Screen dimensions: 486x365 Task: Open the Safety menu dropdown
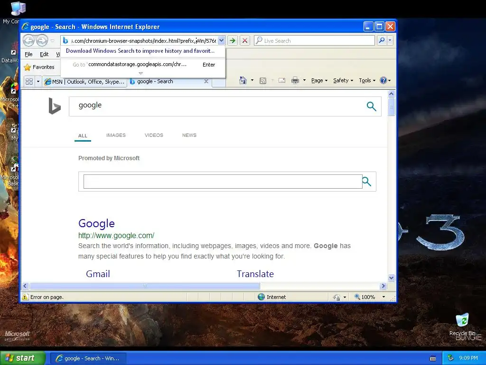343,80
